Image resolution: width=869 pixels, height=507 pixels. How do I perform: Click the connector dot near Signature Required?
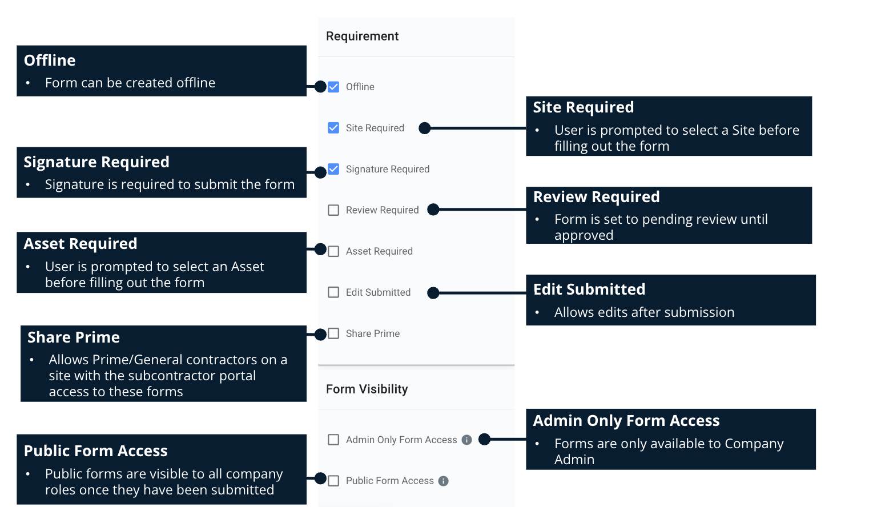pyautogui.click(x=321, y=169)
